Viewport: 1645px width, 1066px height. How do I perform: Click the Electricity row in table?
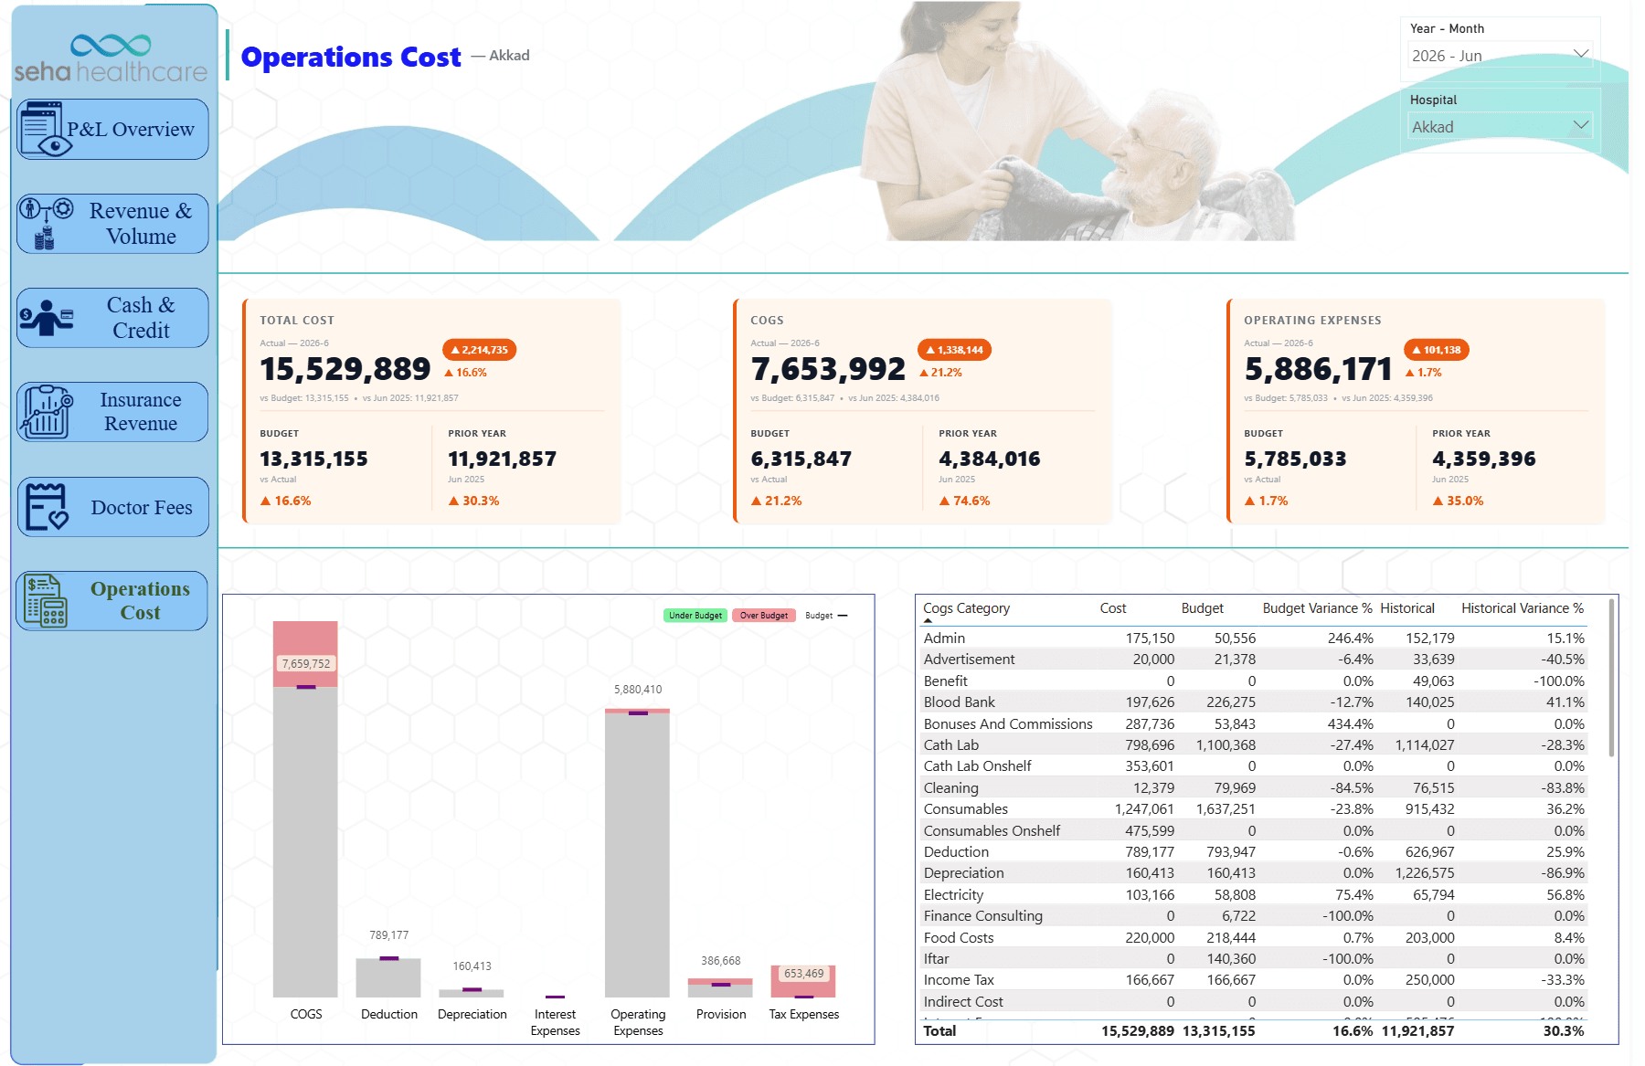(x=1254, y=895)
